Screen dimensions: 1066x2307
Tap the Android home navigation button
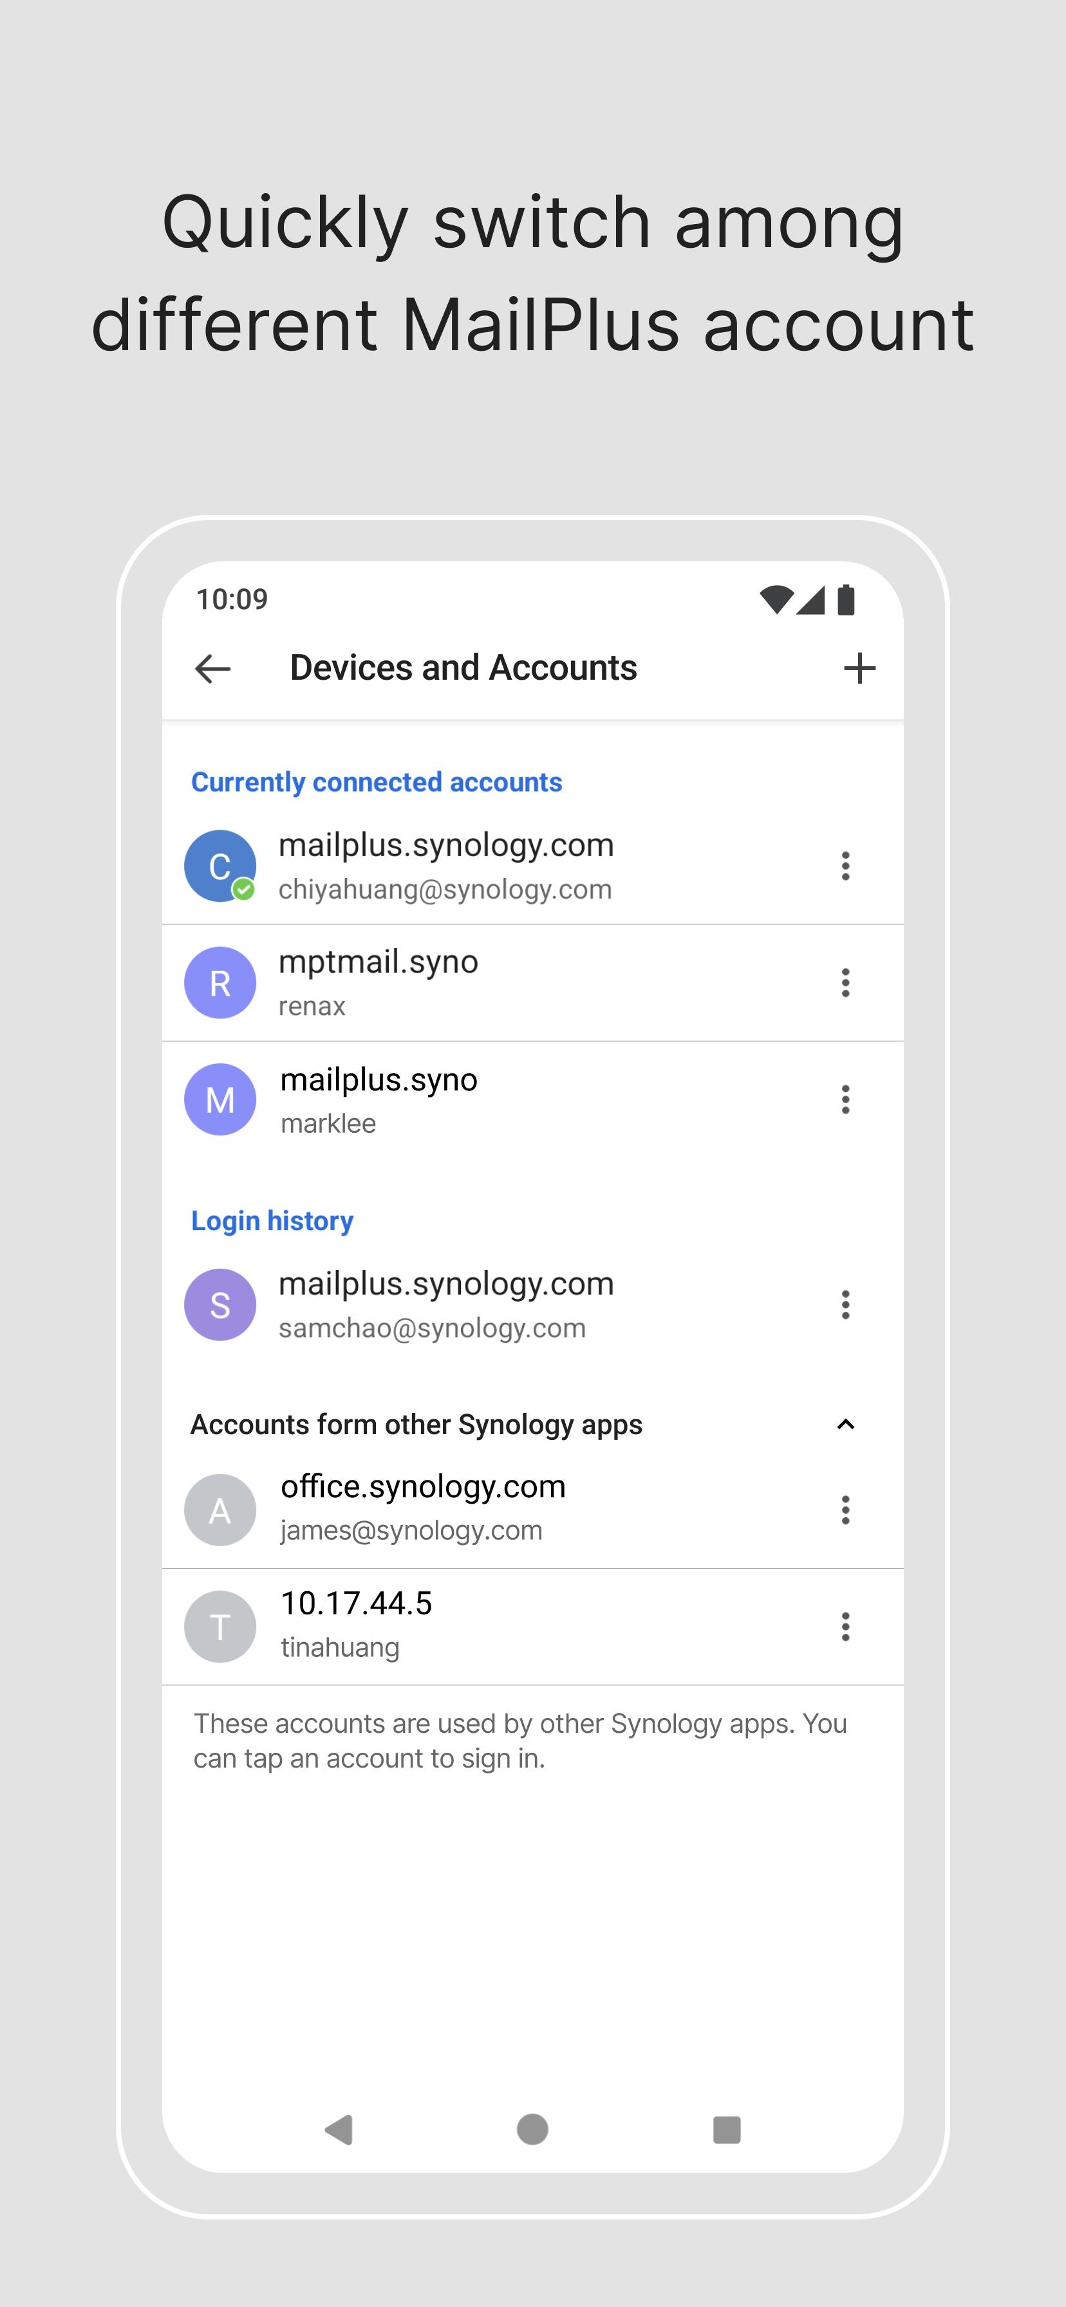(533, 2130)
